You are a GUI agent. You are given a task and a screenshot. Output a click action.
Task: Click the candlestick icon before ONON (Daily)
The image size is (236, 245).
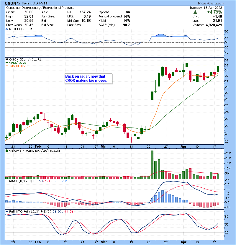point(7,59)
